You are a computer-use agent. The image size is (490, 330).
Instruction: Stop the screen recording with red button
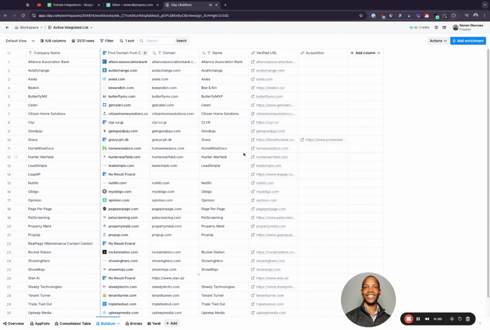[409, 319]
